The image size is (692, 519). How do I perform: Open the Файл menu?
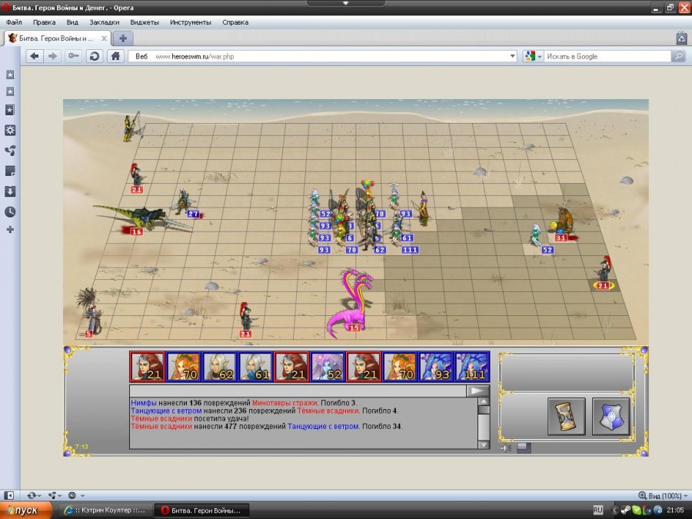coord(14,22)
